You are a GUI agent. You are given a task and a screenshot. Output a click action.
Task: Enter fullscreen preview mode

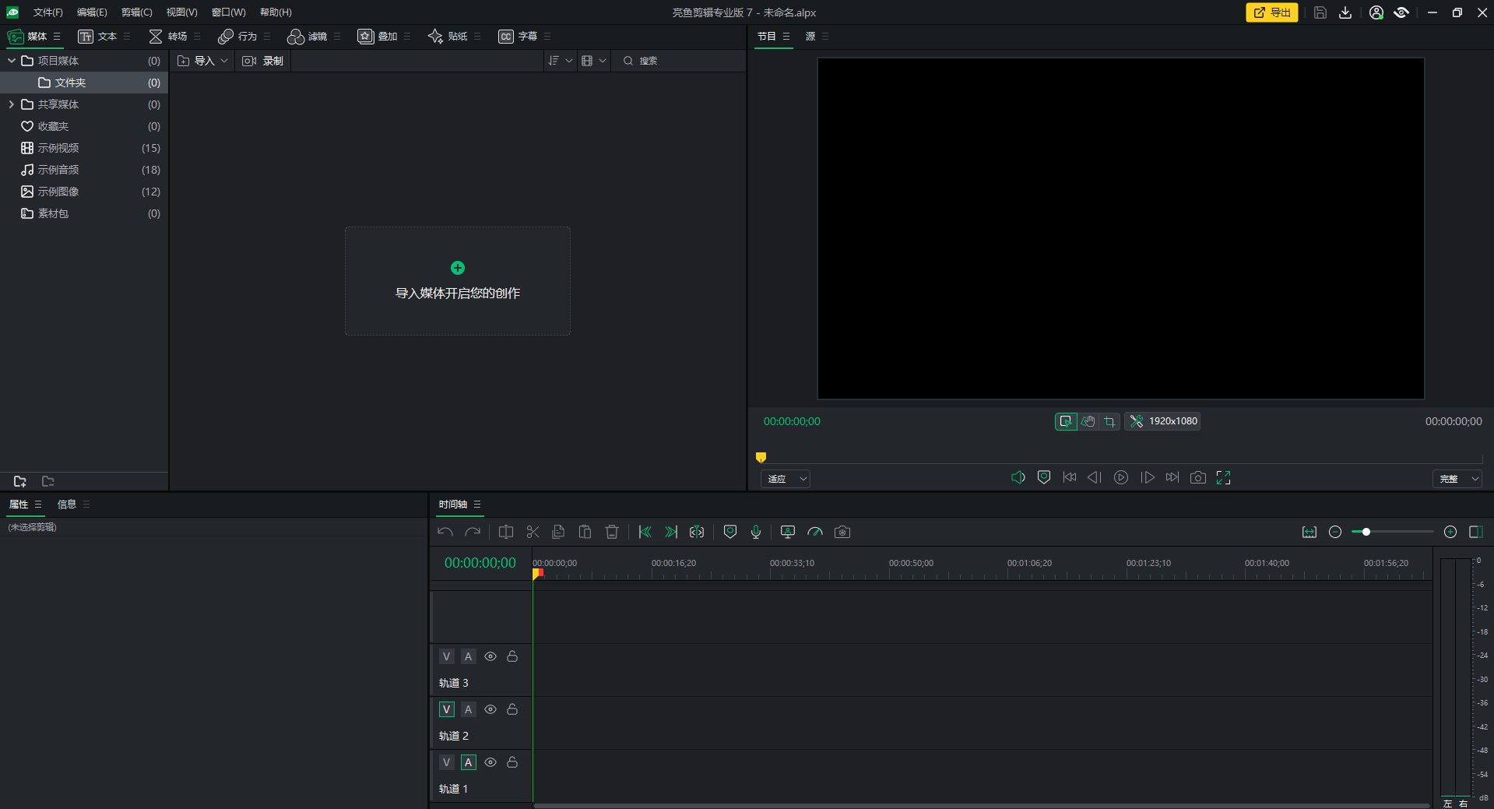tap(1223, 477)
